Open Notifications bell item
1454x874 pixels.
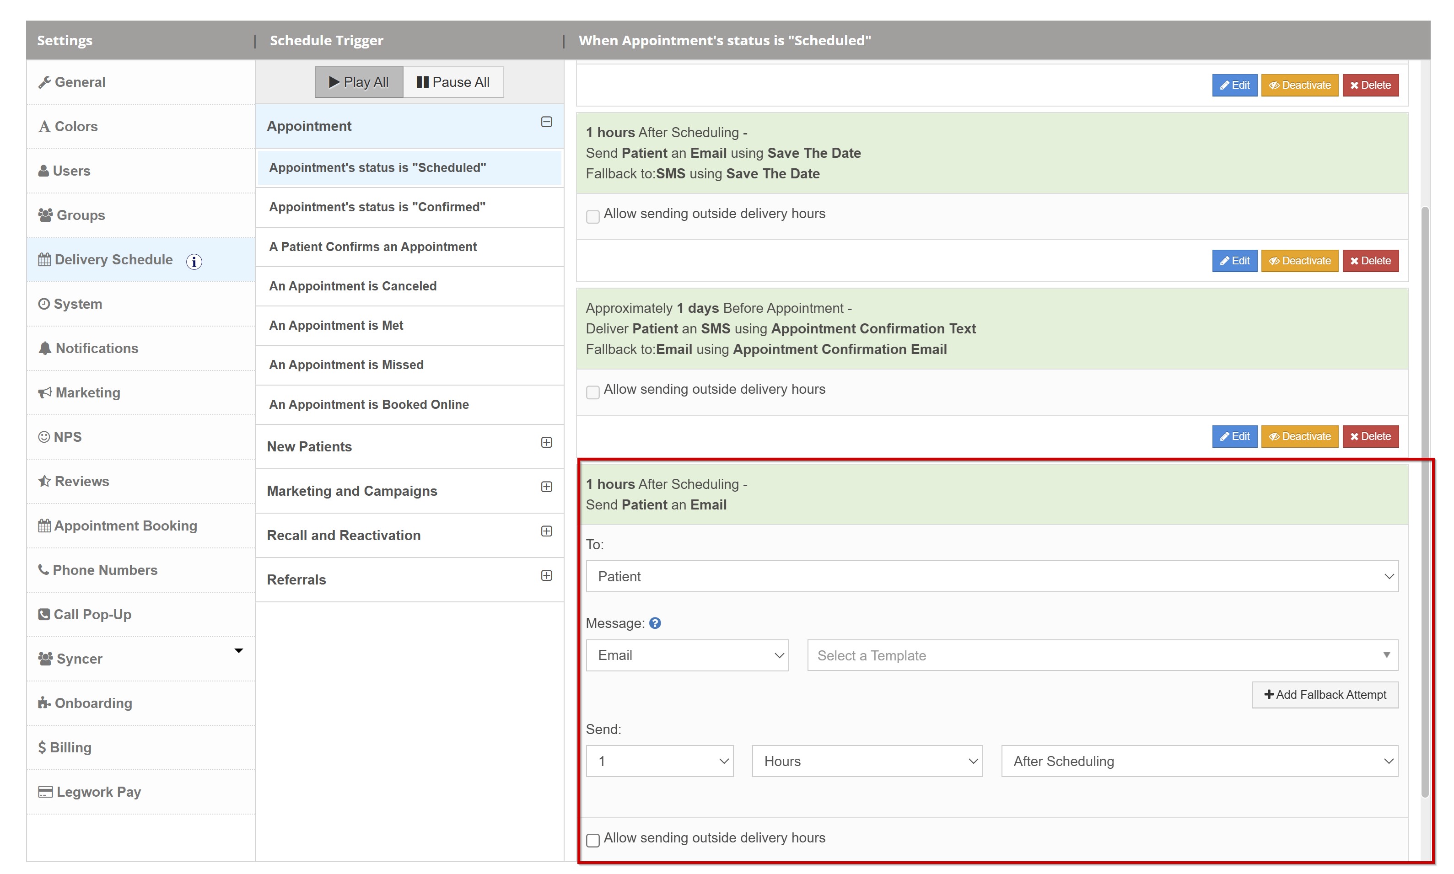[140, 348]
